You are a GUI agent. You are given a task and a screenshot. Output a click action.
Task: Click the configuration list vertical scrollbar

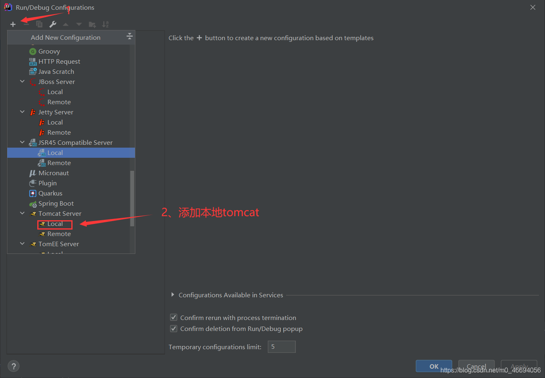[x=132, y=198]
